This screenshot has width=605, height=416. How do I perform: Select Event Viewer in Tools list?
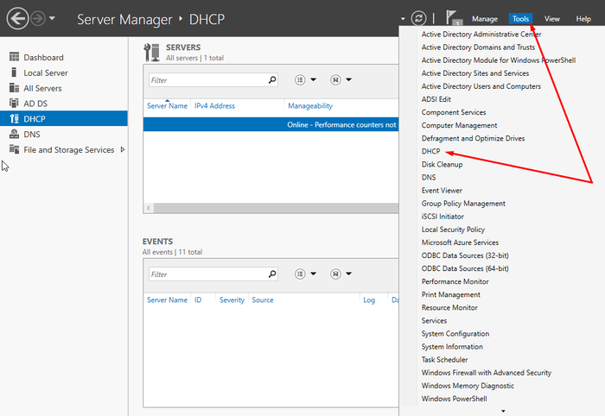(442, 191)
